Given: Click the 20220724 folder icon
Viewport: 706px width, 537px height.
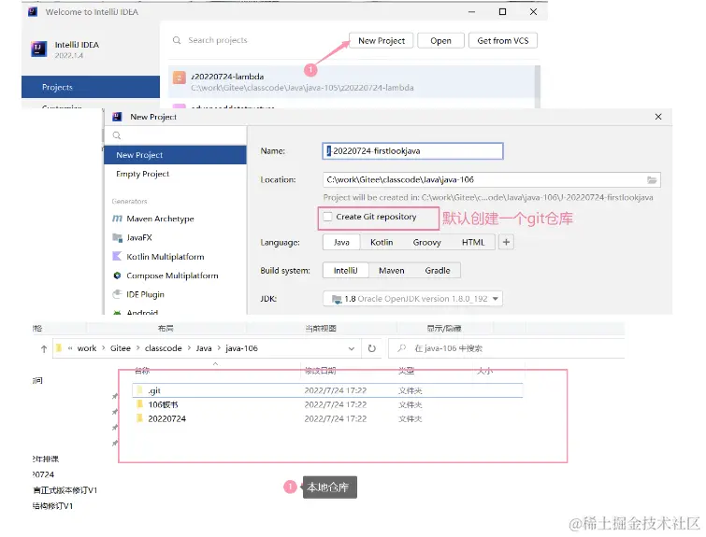Looking at the screenshot, I should coord(139,418).
